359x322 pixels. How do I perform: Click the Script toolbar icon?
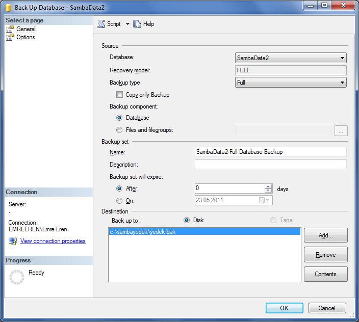coord(101,24)
